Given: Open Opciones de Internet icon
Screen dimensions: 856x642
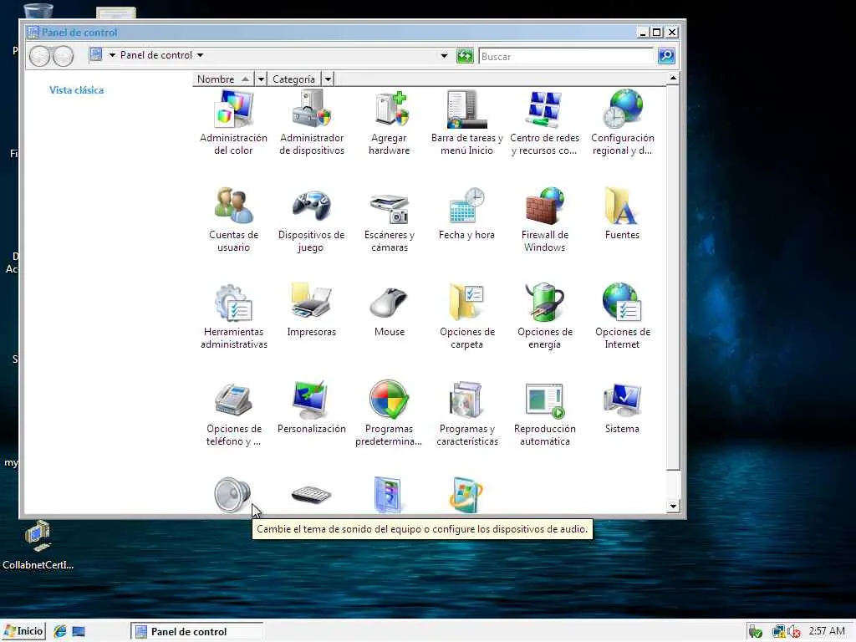Looking at the screenshot, I should pyautogui.click(x=622, y=302).
